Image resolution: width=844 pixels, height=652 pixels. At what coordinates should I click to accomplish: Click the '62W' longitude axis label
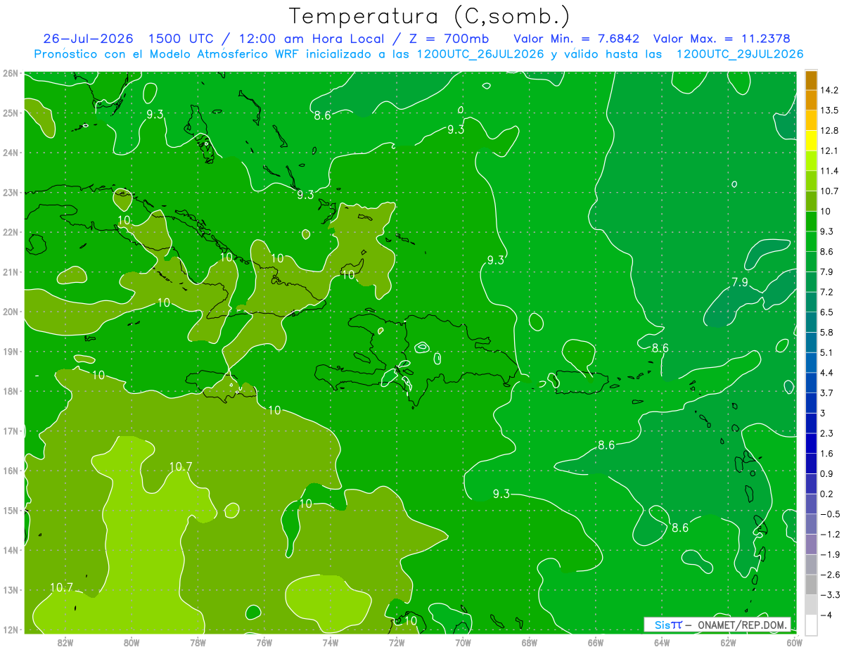pyautogui.click(x=728, y=641)
